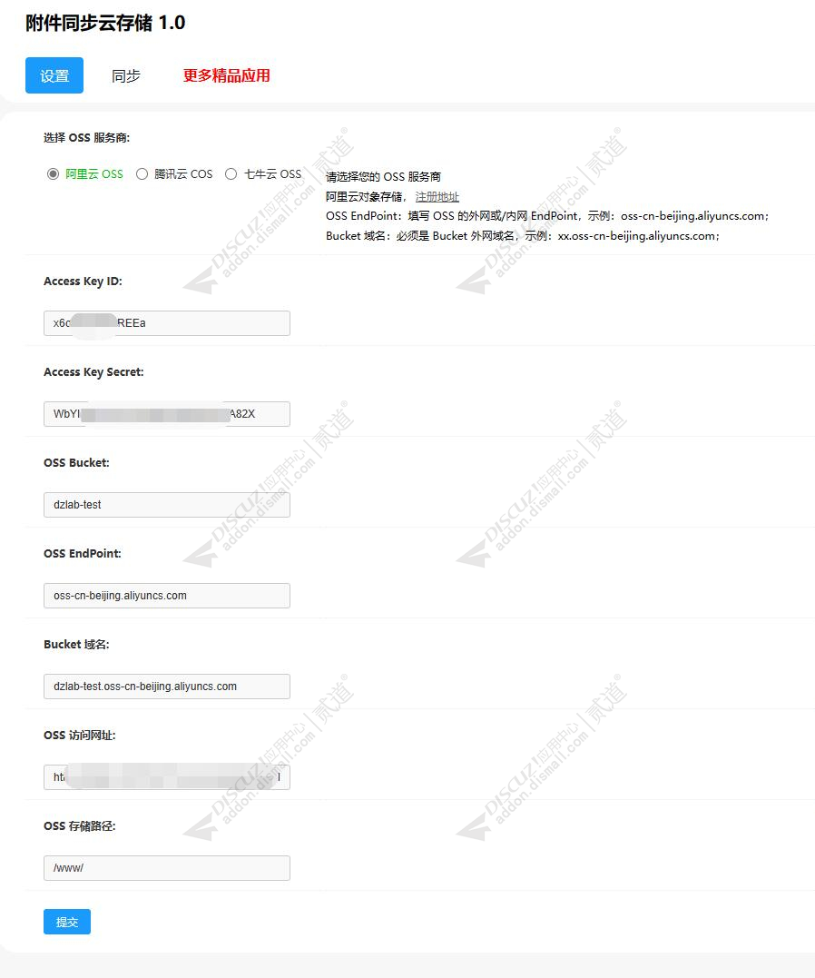Switch to the 同步 tab
The image size is (815, 978).
coord(126,75)
